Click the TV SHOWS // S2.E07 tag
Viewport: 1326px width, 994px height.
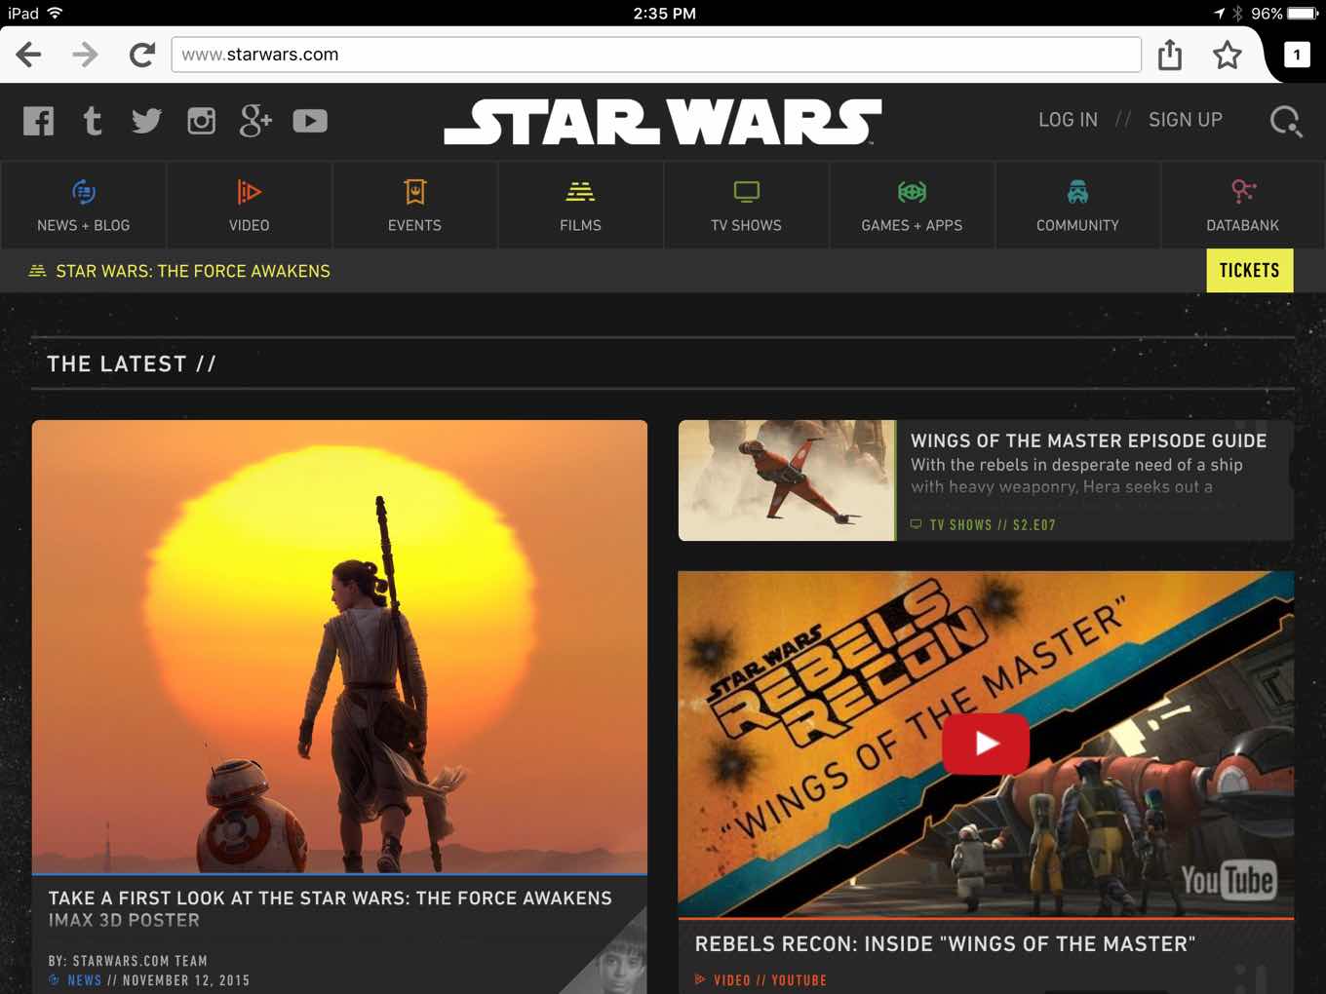[x=993, y=525]
